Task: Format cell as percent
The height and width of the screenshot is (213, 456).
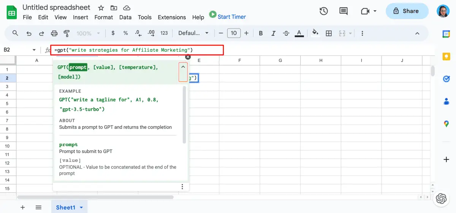Action: (125, 33)
